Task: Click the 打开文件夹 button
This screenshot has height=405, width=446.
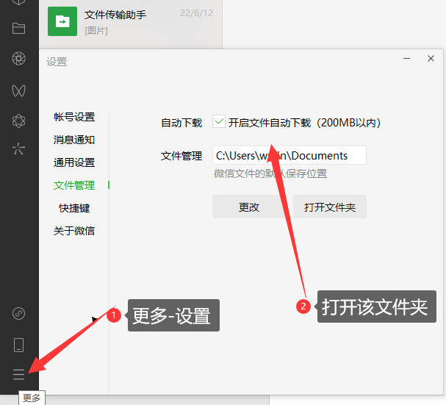Action: (x=330, y=207)
